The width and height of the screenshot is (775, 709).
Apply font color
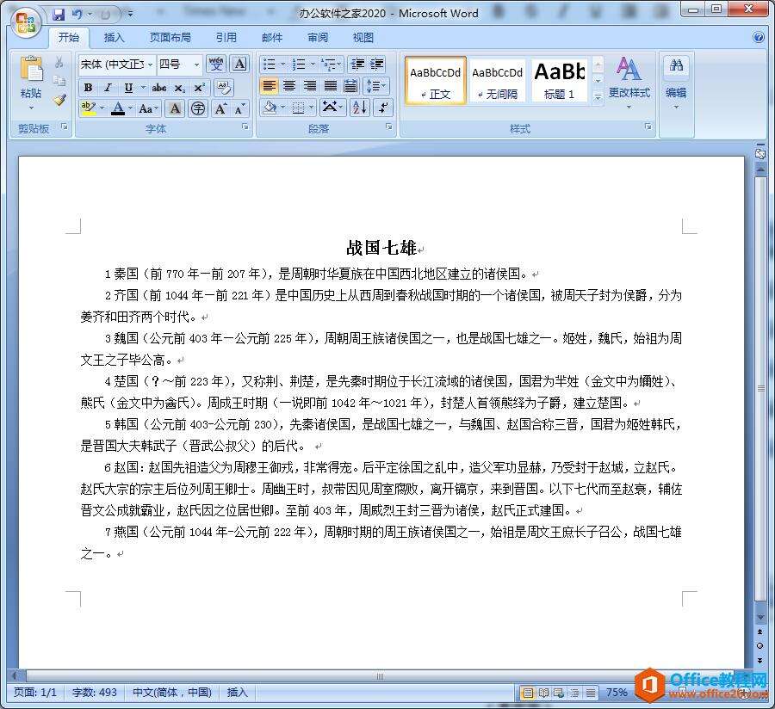[118, 108]
